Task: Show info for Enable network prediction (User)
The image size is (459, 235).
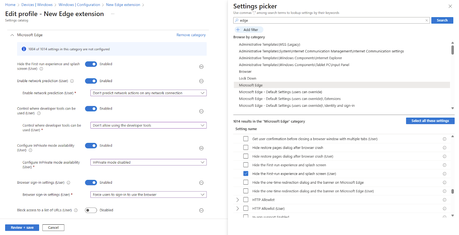Action: [72, 81]
